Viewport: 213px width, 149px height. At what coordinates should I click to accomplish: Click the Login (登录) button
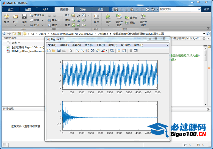(206, 9)
